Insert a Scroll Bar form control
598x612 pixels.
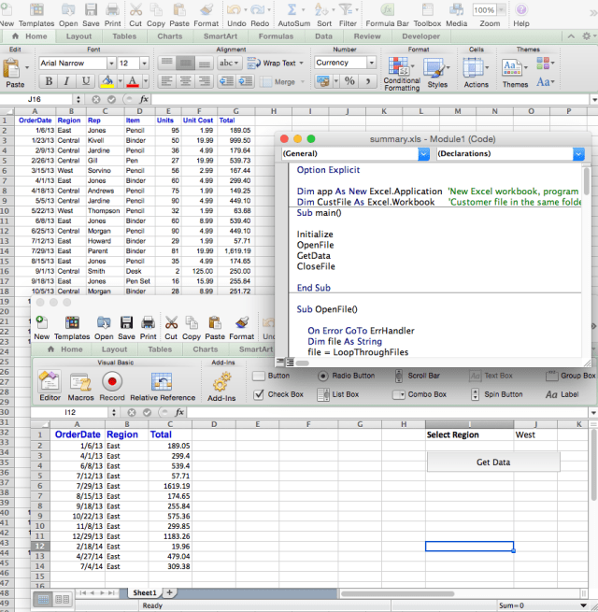tap(417, 376)
